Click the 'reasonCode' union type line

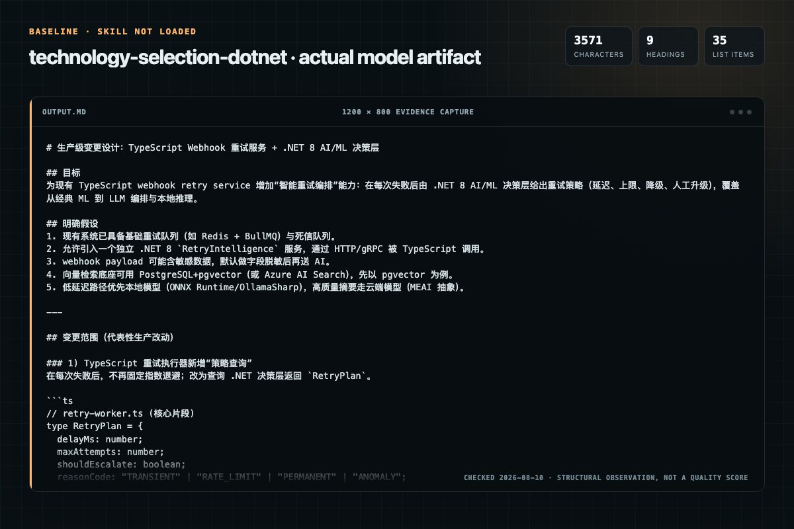click(x=232, y=476)
